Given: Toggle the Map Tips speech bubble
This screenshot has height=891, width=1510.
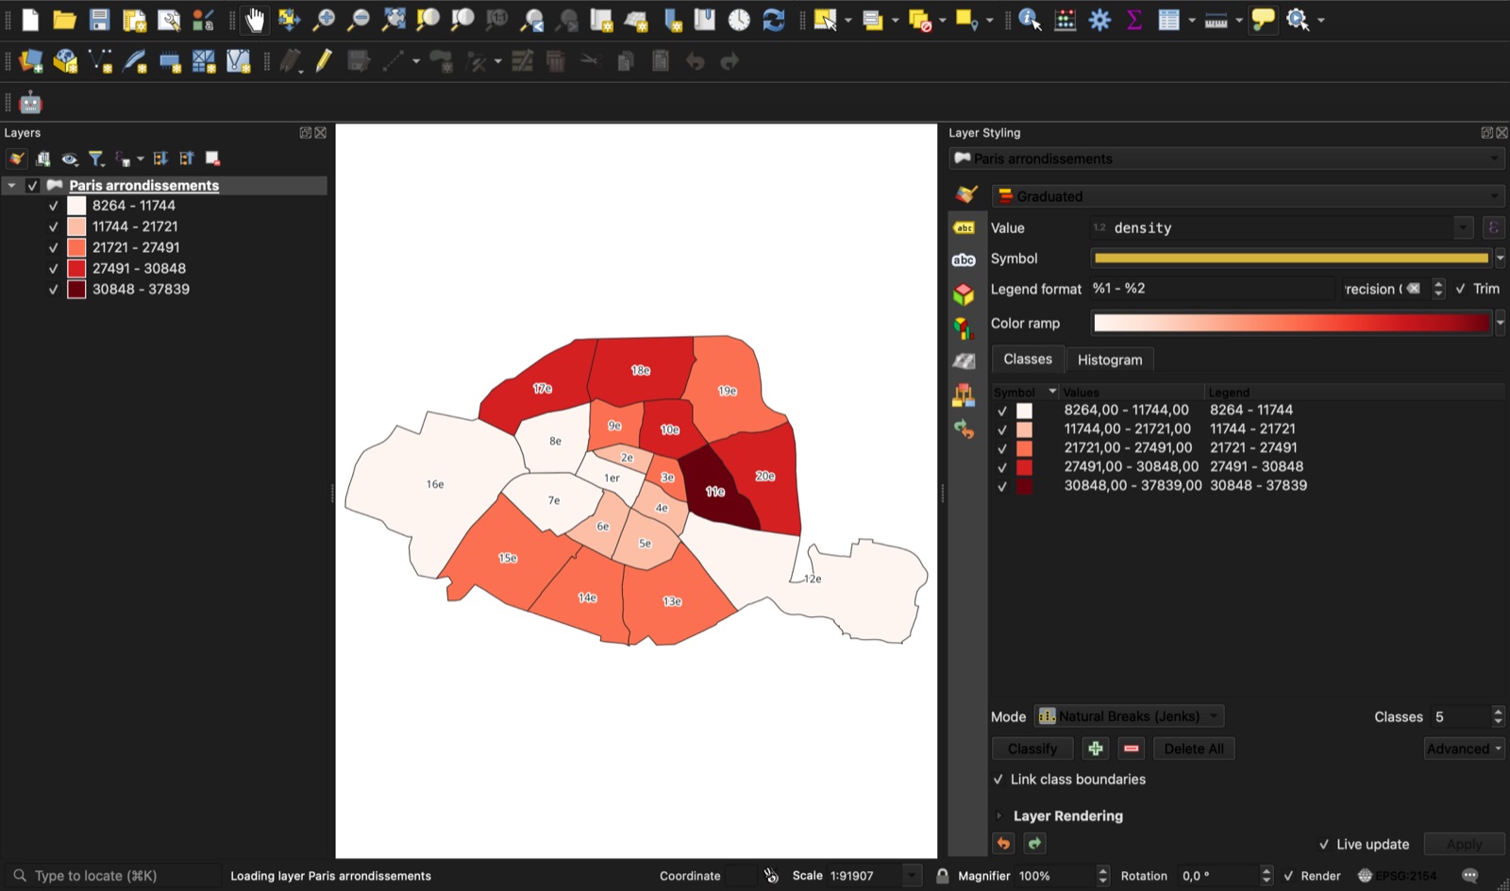Looking at the screenshot, I should point(1263,20).
